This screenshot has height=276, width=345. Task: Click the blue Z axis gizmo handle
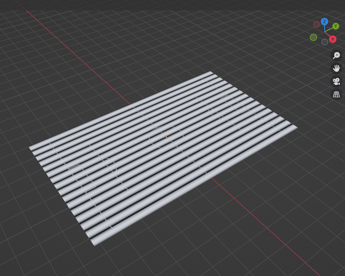tap(324, 22)
